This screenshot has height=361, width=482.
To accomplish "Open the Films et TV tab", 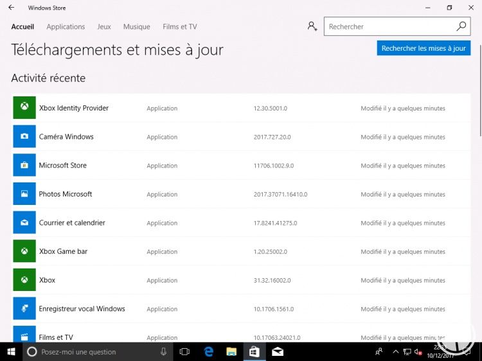I will click(x=180, y=27).
